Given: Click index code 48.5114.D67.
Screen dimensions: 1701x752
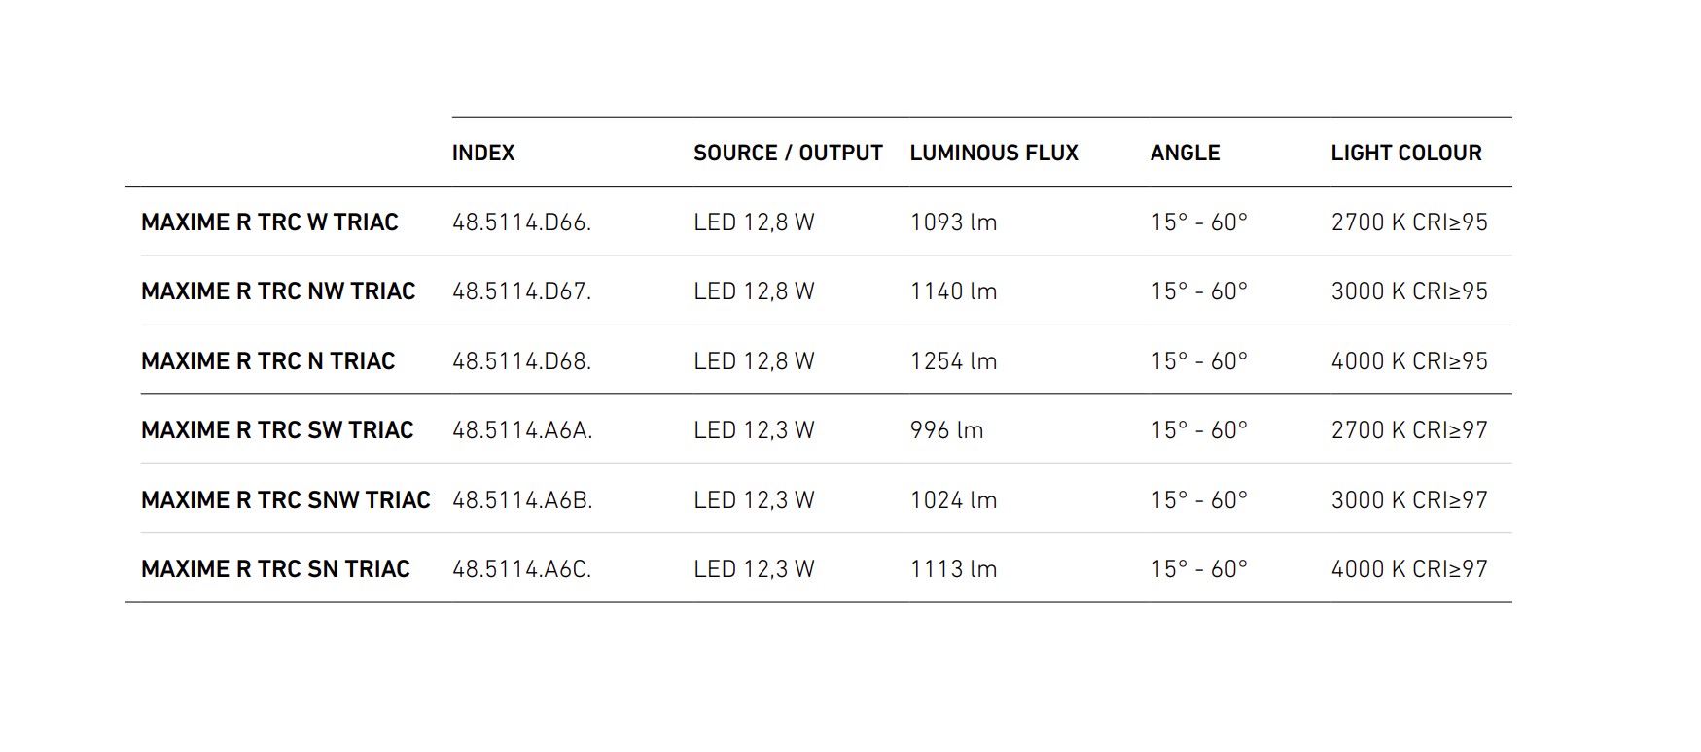Looking at the screenshot, I should point(521,291).
